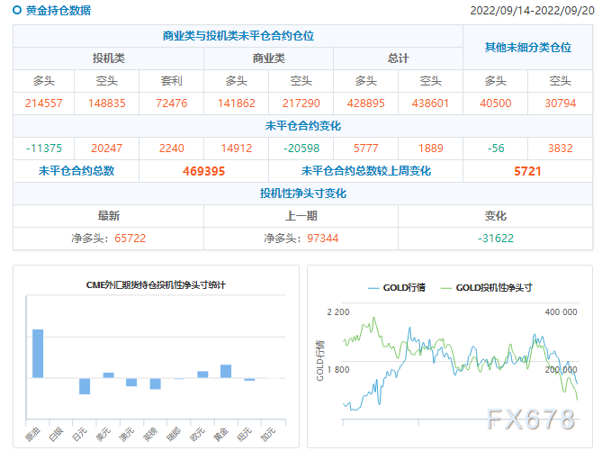602x451 pixels.
Task: Click the value 148835
Action: tap(107, 104)
